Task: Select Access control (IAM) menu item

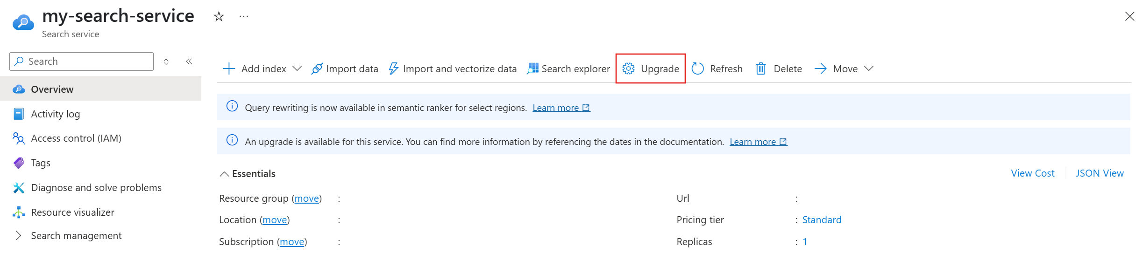Action: point(76,138)
